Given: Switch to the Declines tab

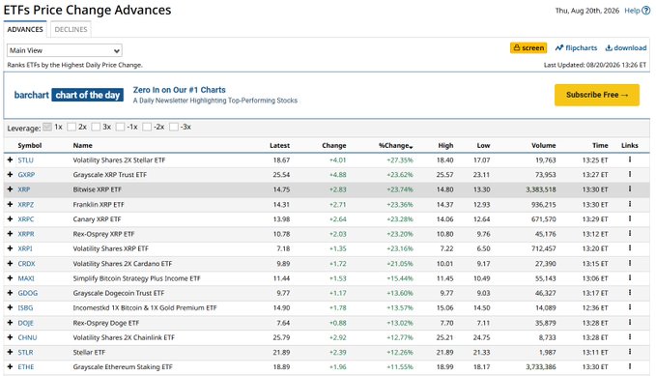Looking at the screenshot, I should 71,29.
